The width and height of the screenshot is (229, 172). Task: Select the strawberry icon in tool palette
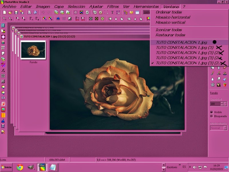click(225, 85)
